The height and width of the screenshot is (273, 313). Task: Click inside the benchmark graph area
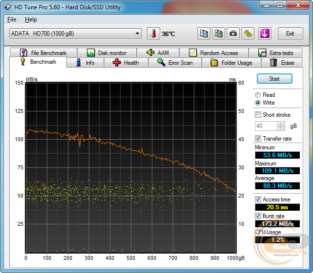(131, 167)
